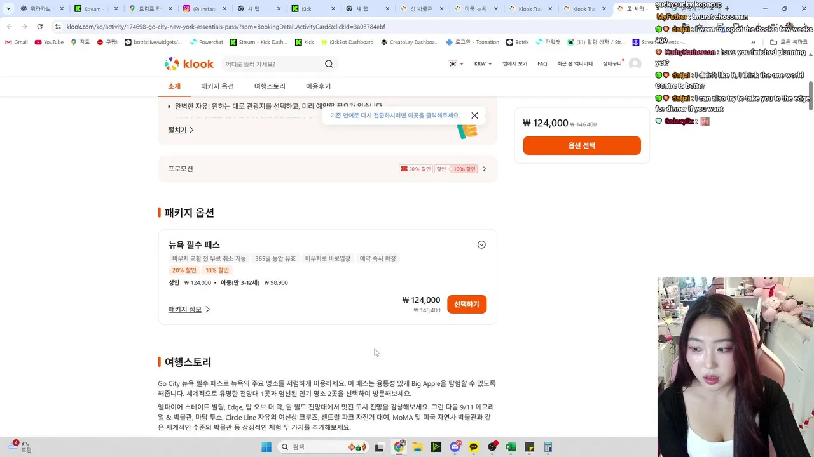Show hidden bookmarks with the overflow chevron

pos(753,42)
